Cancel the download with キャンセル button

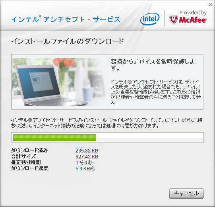186,193
